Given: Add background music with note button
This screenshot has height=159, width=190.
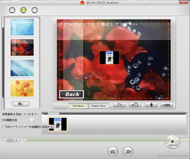Looking at the screenshot, I should coord(135,105).
